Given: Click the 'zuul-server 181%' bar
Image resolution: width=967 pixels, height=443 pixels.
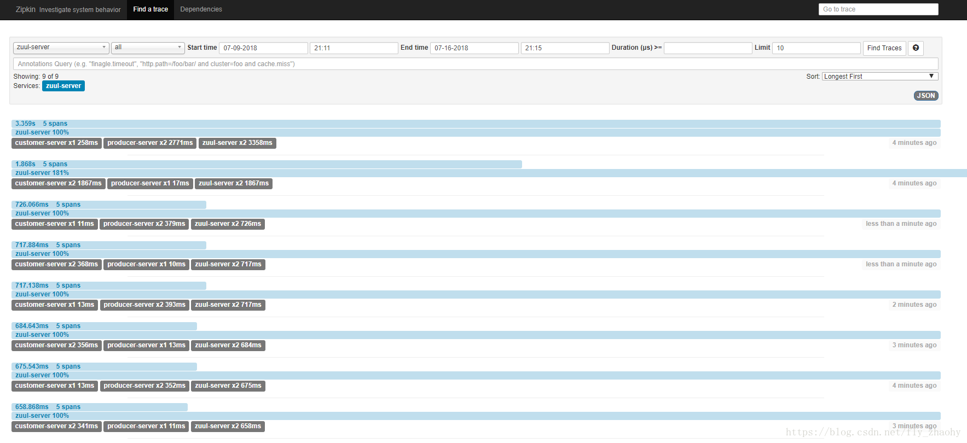Looking at the screenshot, I should click(489, 173).
